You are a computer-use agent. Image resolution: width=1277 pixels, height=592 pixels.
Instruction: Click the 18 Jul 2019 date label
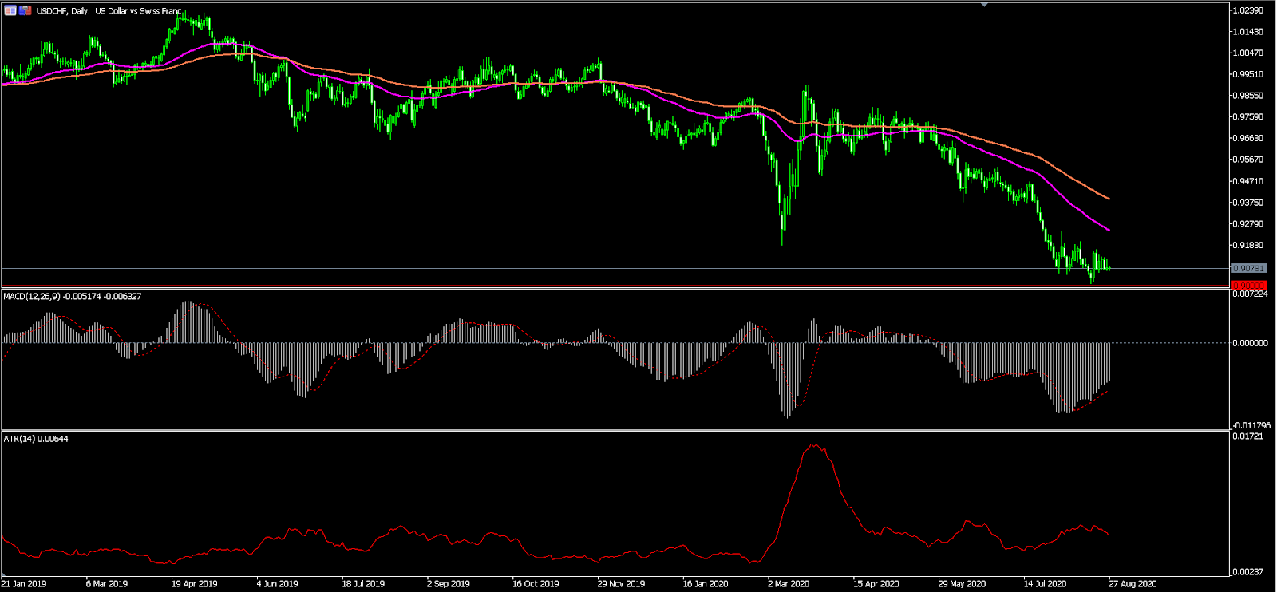click(363, 584)
